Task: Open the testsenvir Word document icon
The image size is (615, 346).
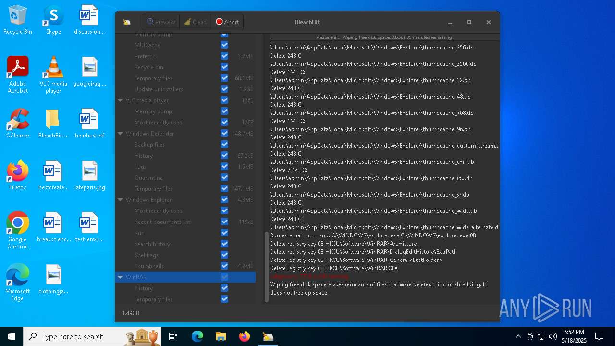Action: coord(89,227)
